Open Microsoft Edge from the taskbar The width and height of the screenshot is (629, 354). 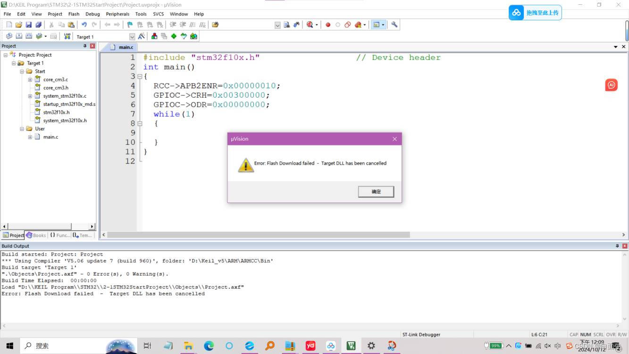coord(209,346)
